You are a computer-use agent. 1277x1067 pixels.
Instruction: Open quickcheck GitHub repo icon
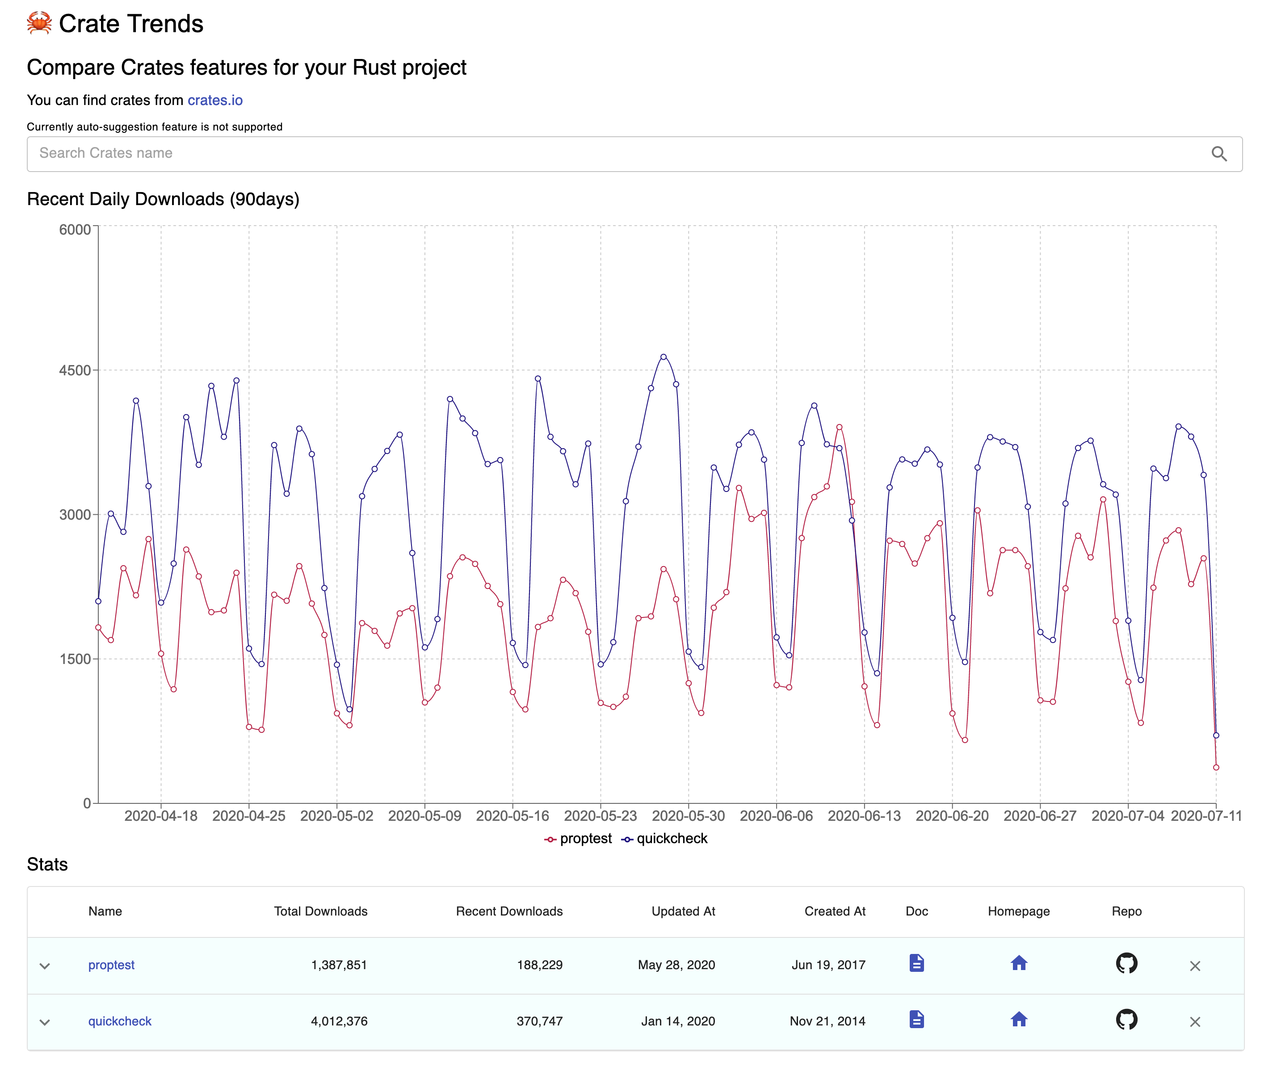1126,1020
